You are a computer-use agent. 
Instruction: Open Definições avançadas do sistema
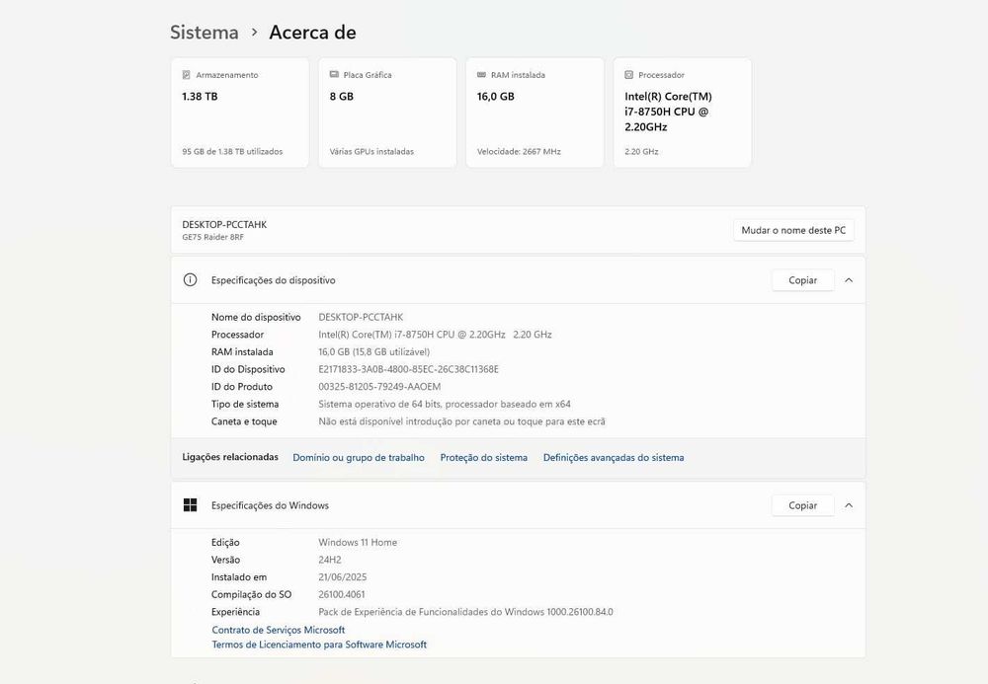(x=614, y=458)
